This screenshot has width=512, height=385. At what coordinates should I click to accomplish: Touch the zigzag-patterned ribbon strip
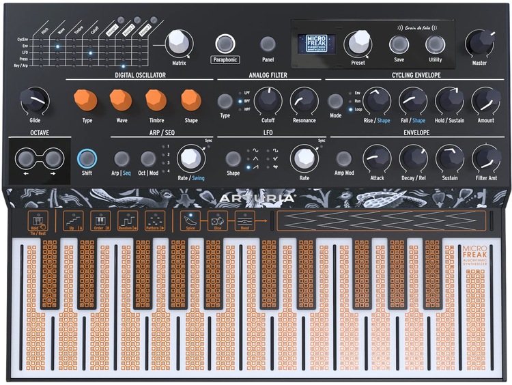tap(382, 221)
